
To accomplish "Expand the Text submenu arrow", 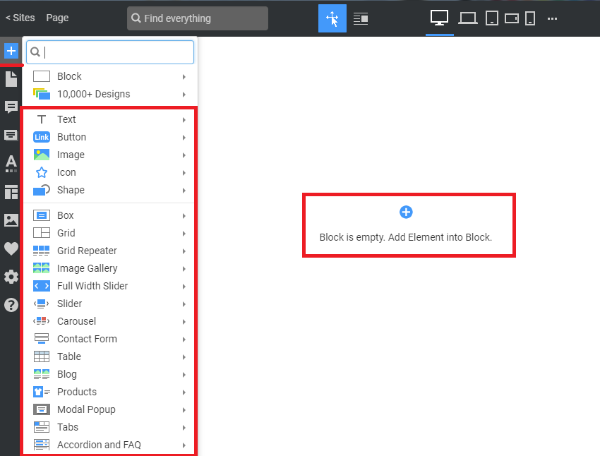I will [184, 120].
